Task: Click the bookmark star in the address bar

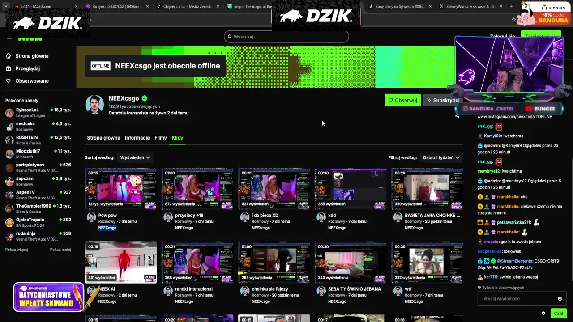Action: 514,20
